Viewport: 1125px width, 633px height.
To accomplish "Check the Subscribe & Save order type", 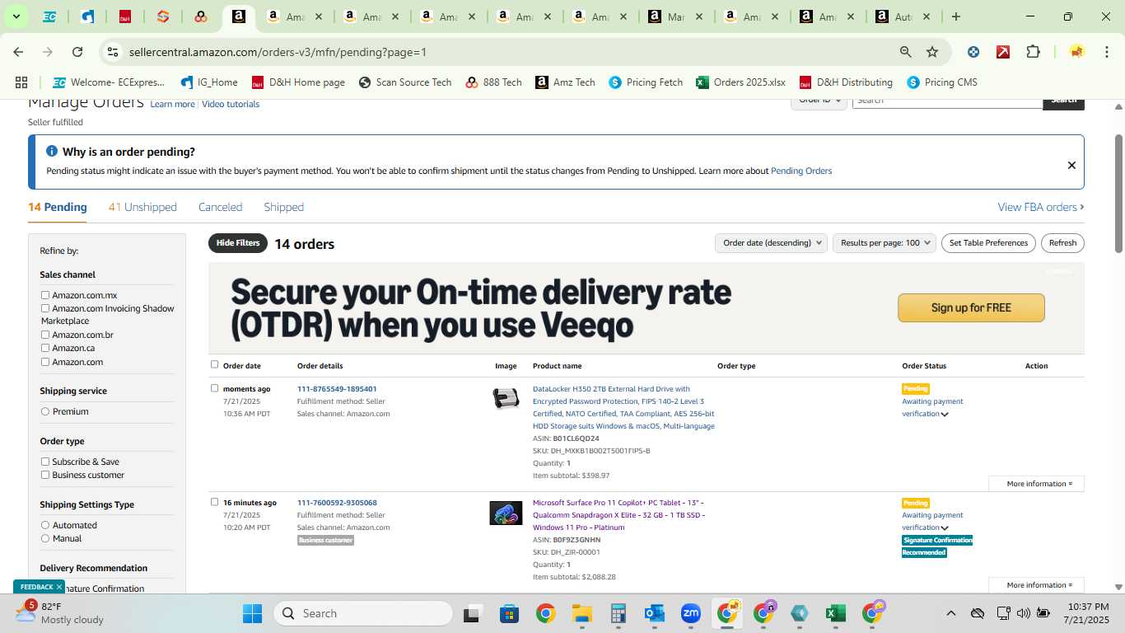I will [45, 462].
